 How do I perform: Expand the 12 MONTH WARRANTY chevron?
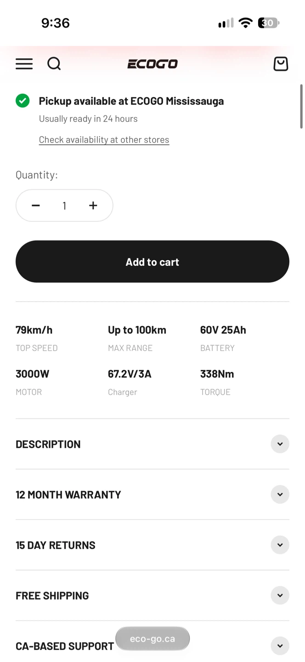coord(280,495)
